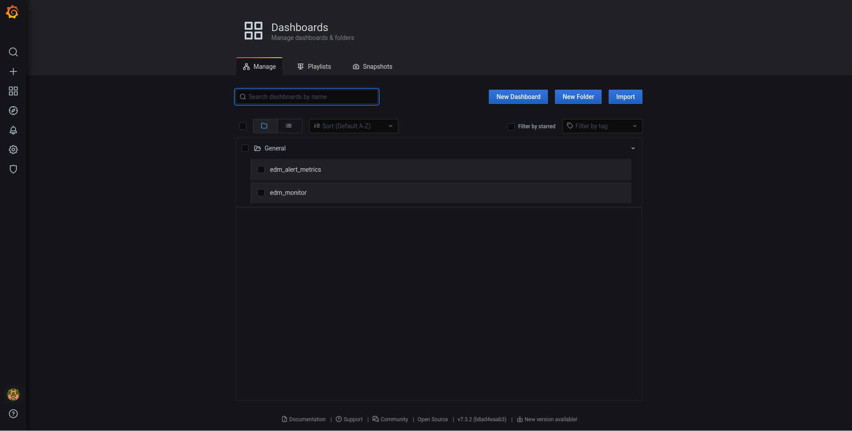Switch to list view layout icon
Image resolution: width=852 pixels, height=431 pixels.
point(289,126)
